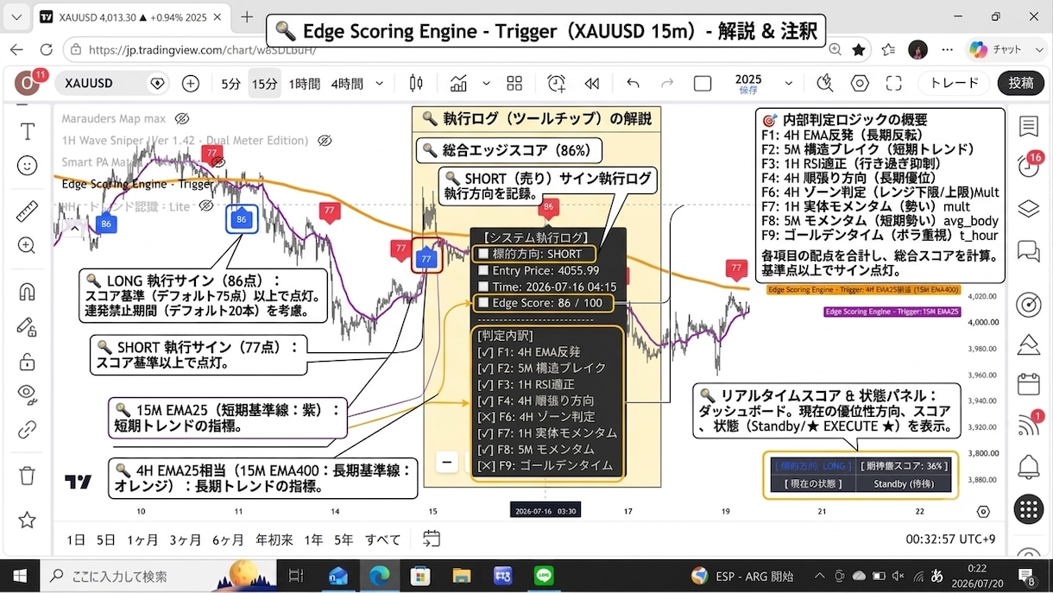Open time axis settings gear
Screen dimensions: 1053x593
tap(982, 512)
